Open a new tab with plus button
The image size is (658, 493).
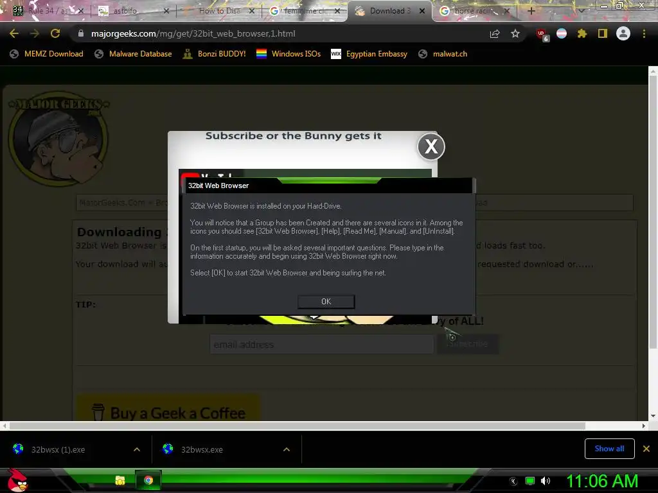[531, 11]
